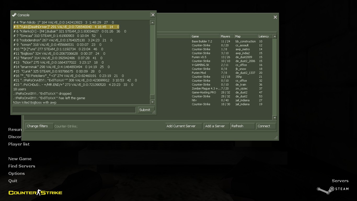Click the "simon" console line
Screen dimensions: 357x201
point(57,45)
